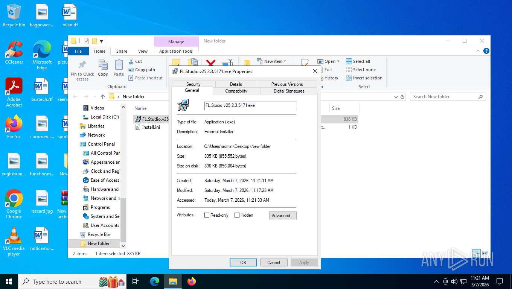Open the View ribbon tab

click(x=143, y=51)
